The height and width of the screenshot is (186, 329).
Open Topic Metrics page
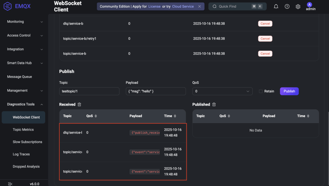click(23, 130)
